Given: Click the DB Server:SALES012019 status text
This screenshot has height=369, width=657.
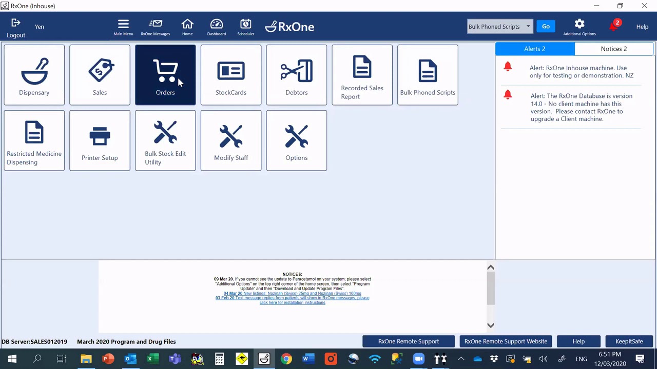Looking at the screenshot, I should [34, 342].
